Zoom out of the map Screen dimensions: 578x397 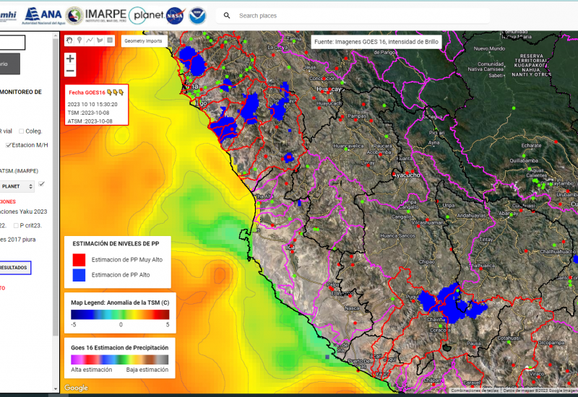pyautogui.click(x=70, y=71)
